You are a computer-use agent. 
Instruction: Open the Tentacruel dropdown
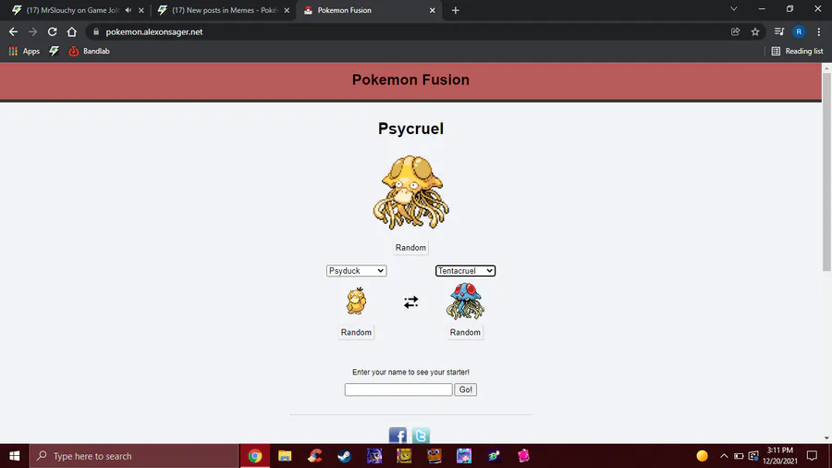coord(465,271)
